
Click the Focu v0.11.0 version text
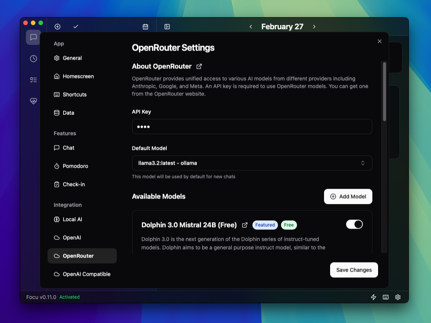[41, 297]
